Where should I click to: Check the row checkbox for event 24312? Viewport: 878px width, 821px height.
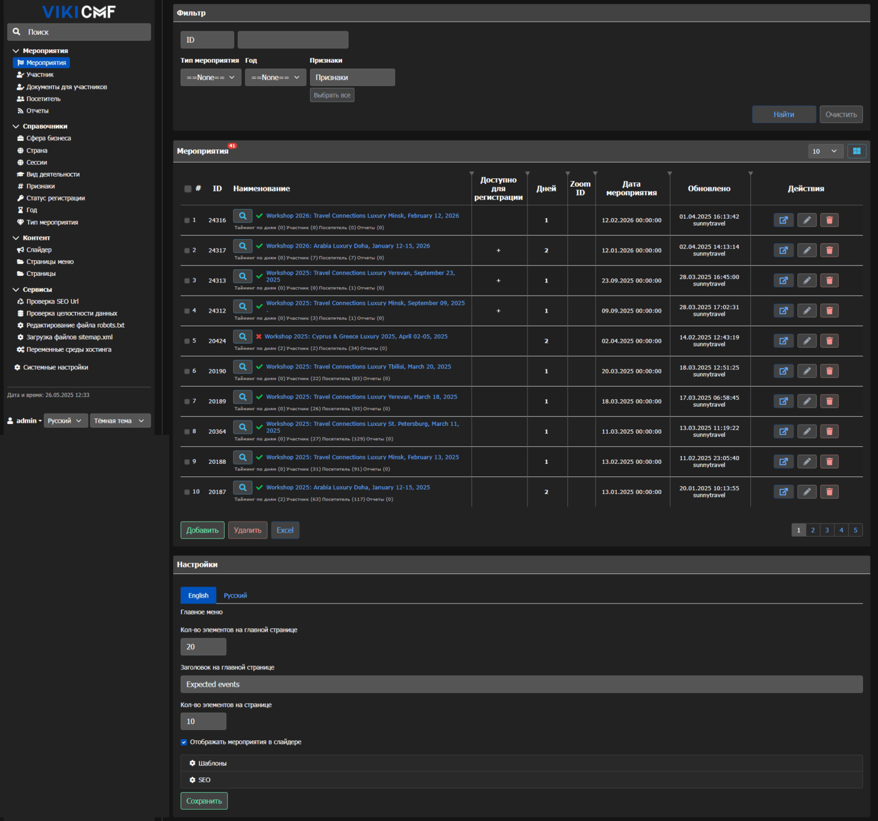click(x=187, y=311)
